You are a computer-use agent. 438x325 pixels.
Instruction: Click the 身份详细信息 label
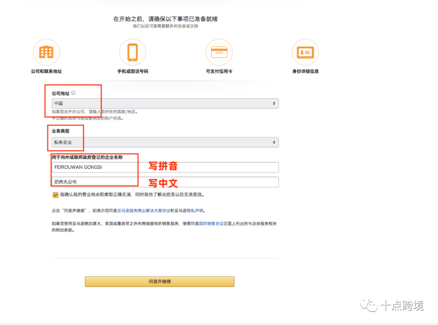tap(306, 71)
